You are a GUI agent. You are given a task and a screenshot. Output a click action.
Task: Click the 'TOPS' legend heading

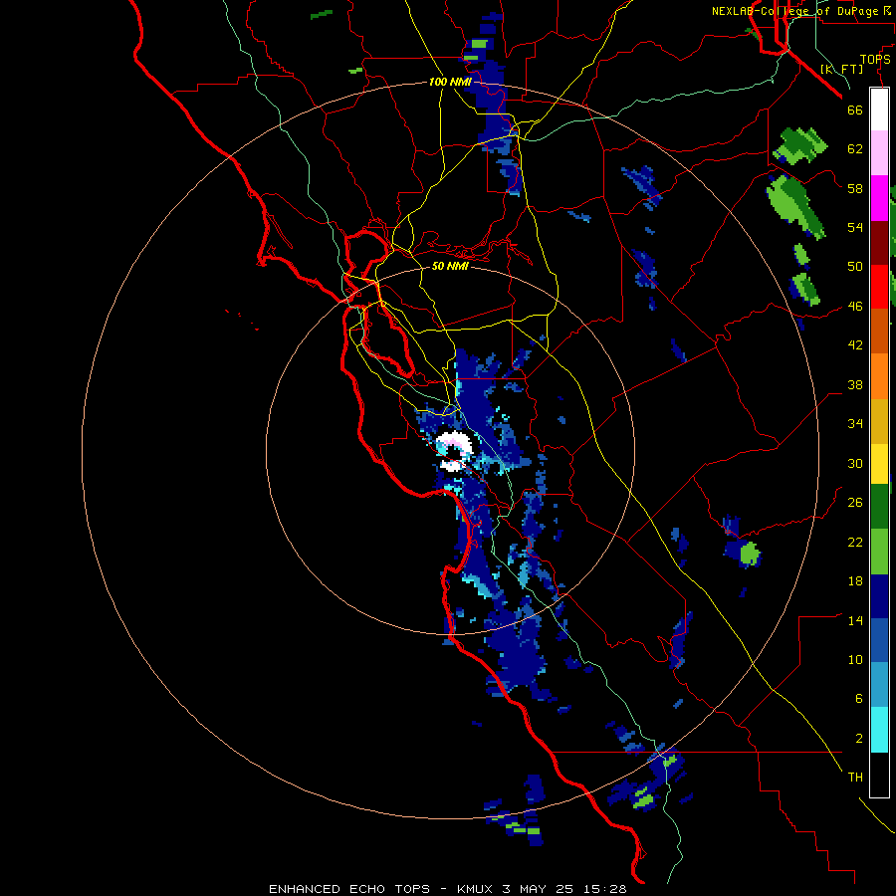[875, 59]
